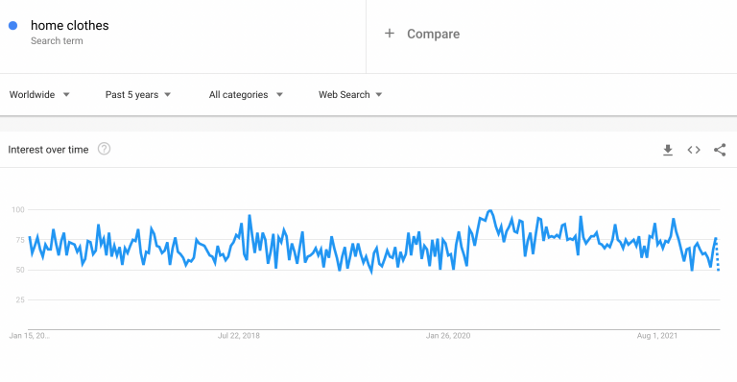Open the help tooltip beside Interest over time

tap(104, 149)
